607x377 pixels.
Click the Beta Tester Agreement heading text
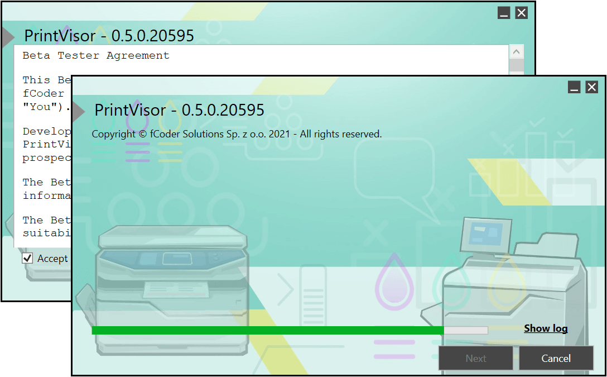click(96, 55)
